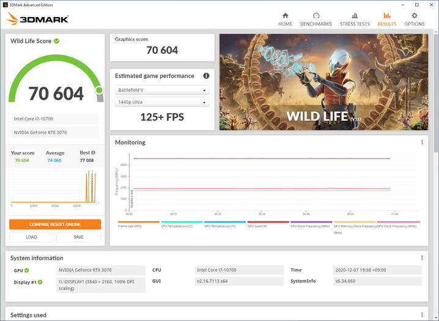The image size is (439, 321).
Task: Open the Battlefield V game dropdown
Action: coord(162,90)
